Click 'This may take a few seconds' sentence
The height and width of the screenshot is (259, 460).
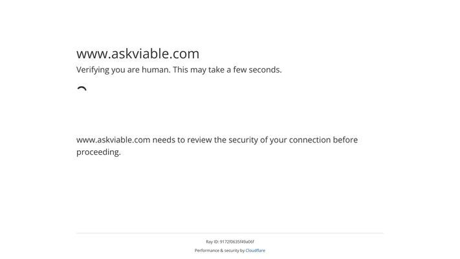[227, 70]
